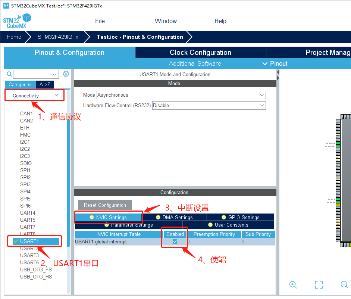Screen dimensions: 351x299
Task: Select I2C1 in the peripheral list
Action: click(25, 142)
